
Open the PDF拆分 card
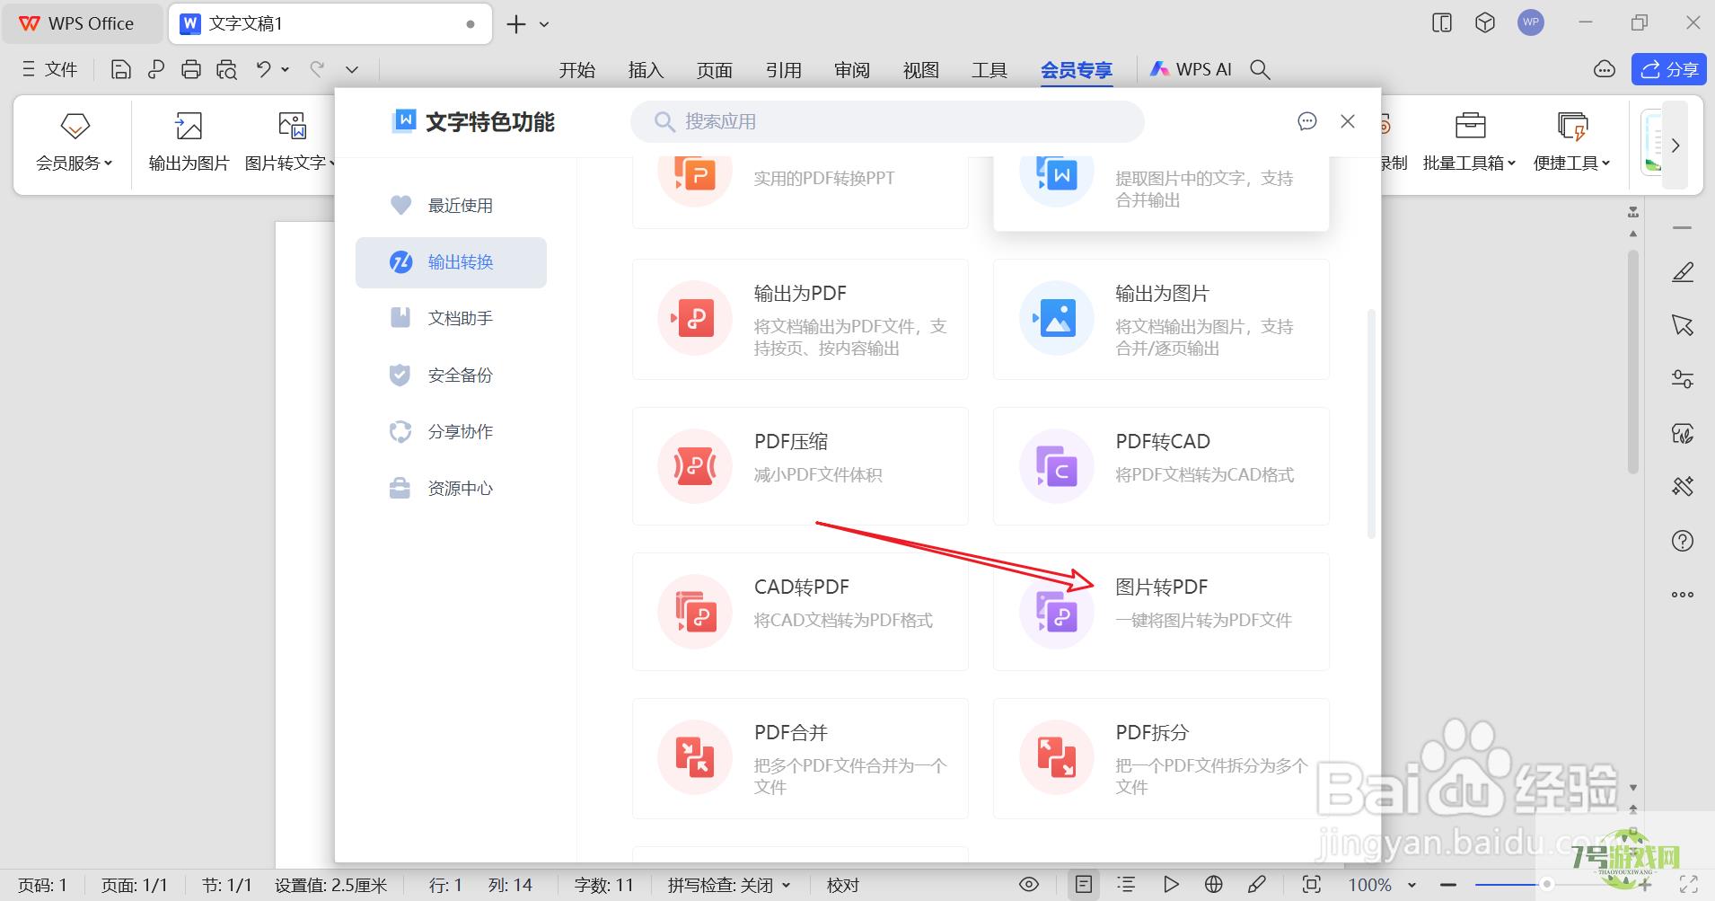tap(1161, 758)
